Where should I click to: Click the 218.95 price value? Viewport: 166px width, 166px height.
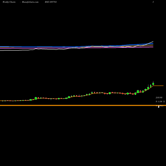(x=159, y=98)
